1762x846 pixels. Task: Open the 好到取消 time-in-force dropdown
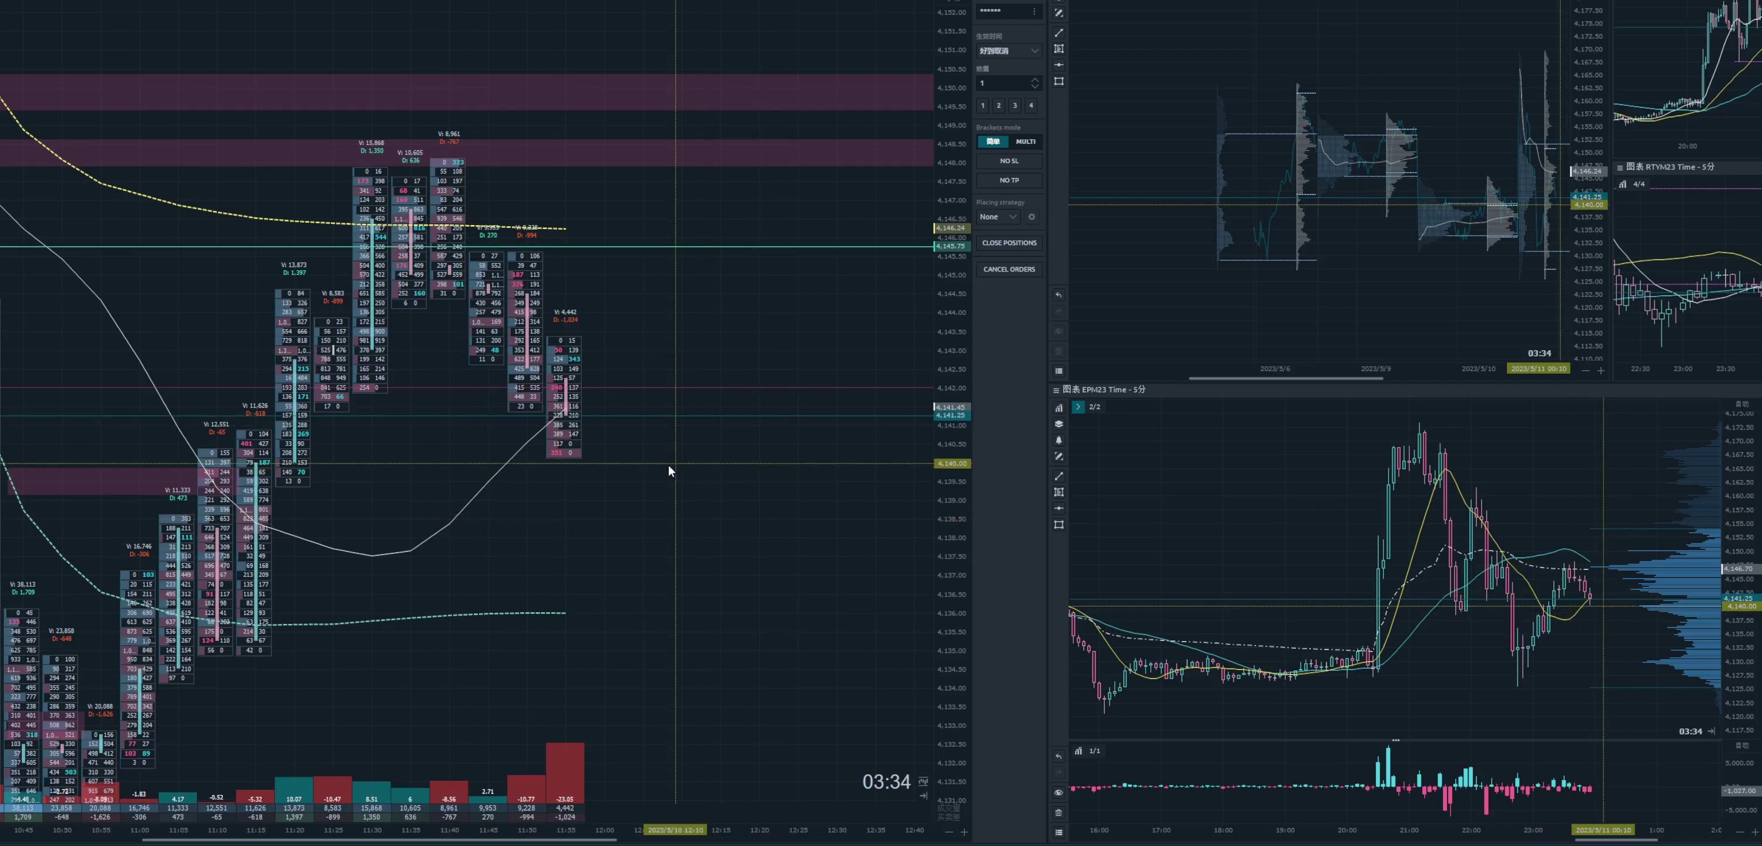coord(1008,51)
